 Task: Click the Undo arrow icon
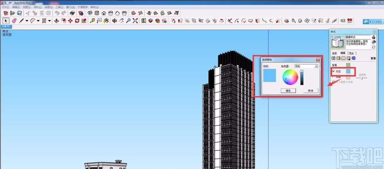pyautogui.click(x=57, y=13)
